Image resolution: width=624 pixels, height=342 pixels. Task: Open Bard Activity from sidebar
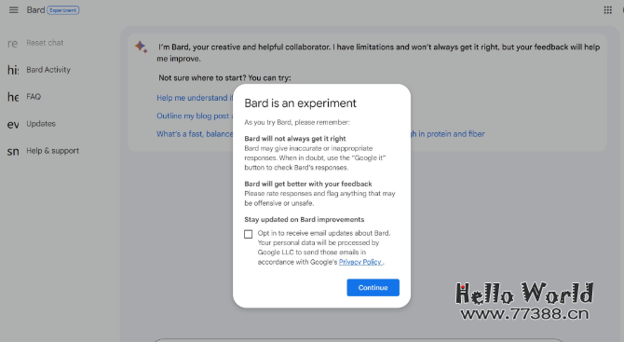tap(48, 70)
